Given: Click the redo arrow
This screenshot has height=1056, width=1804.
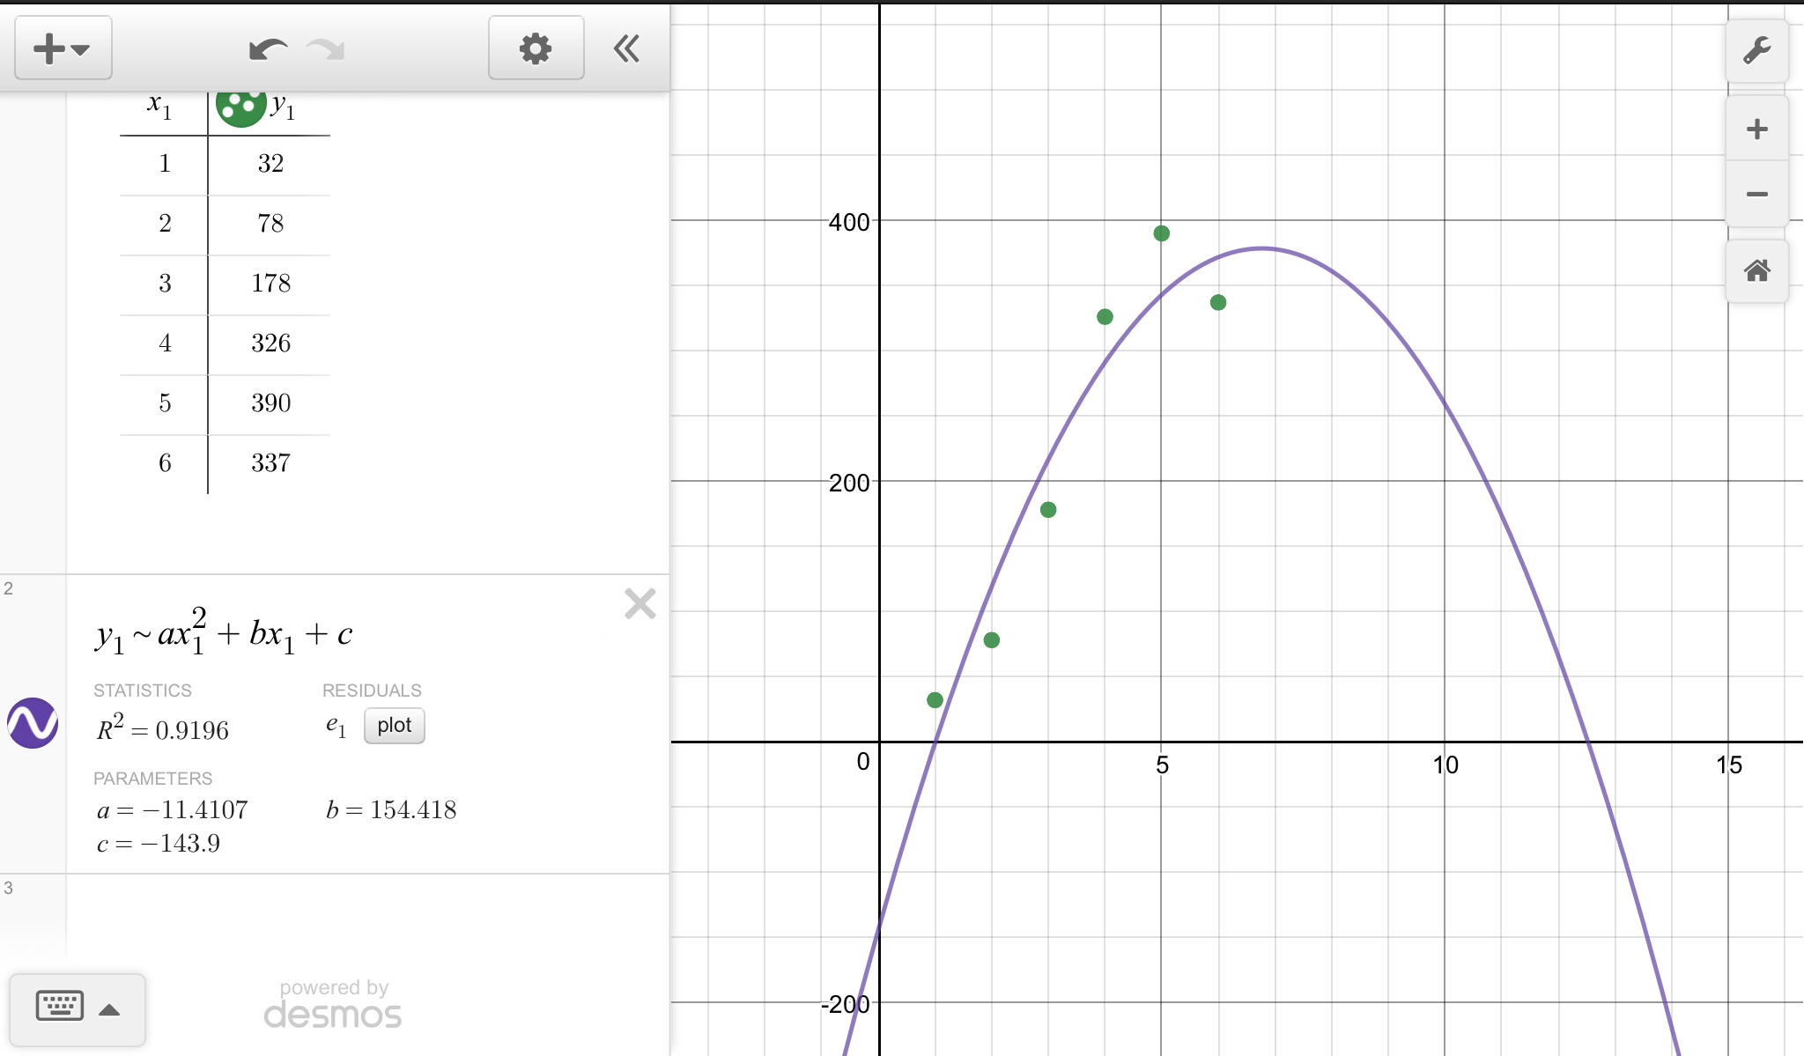Looking at the screenshot, I should tap(326, 49).
